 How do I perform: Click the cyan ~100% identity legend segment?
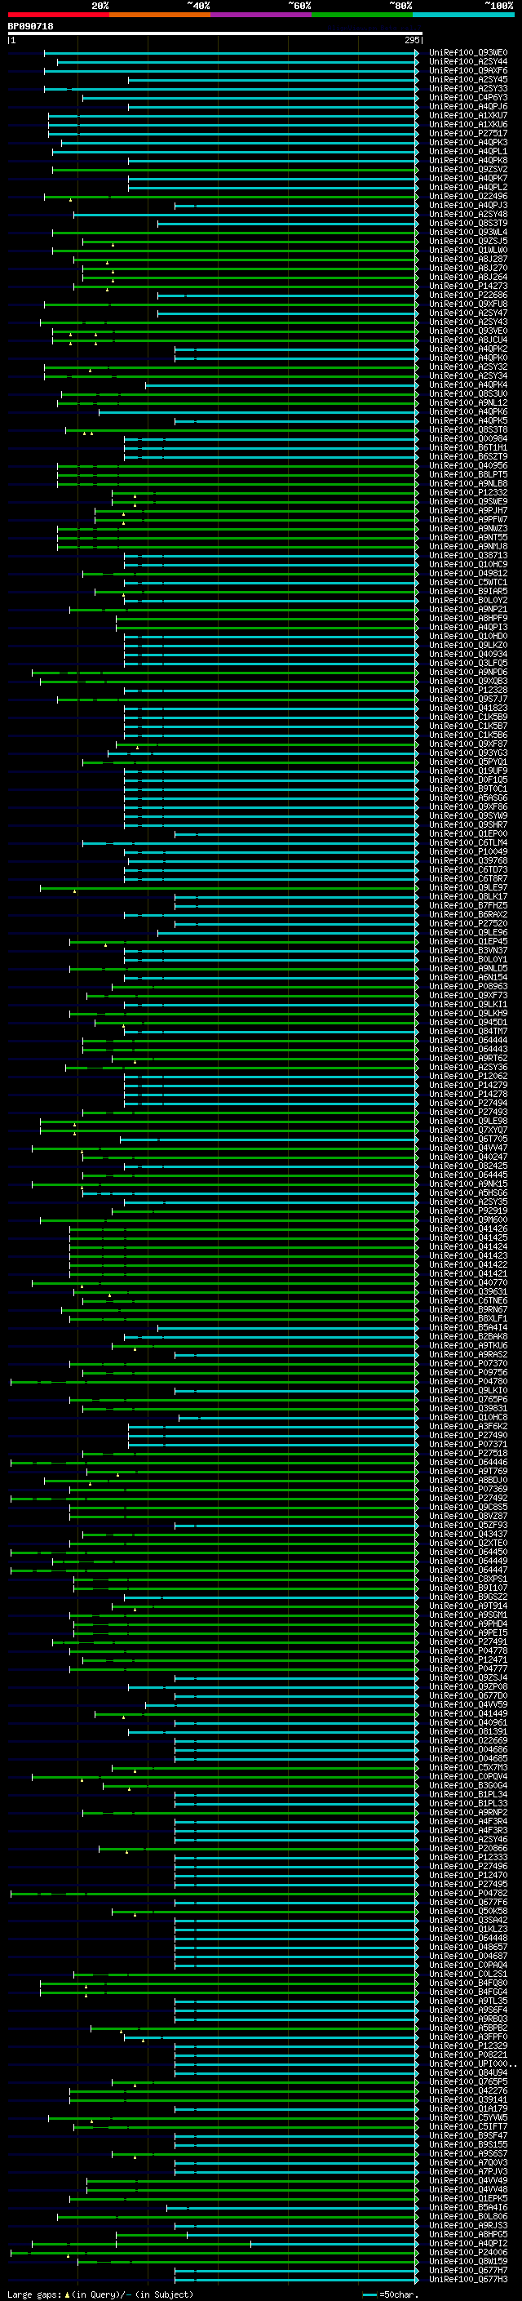pos(463,16)
